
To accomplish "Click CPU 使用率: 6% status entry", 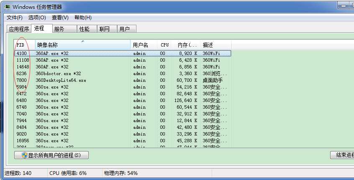I will click(68, 173).
